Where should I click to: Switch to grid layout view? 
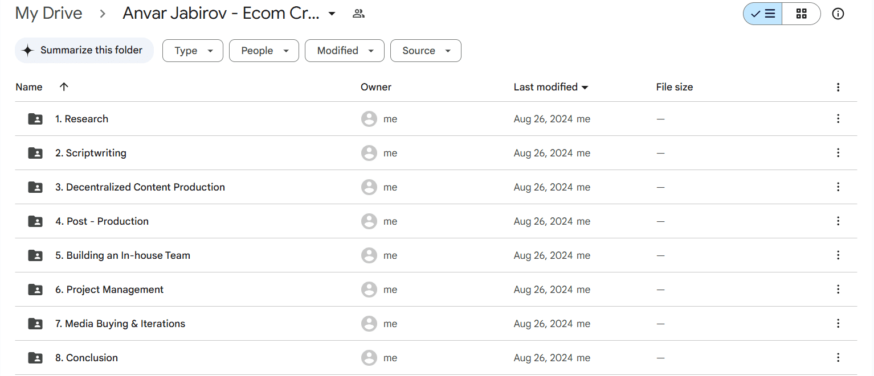tap(801, 14)
